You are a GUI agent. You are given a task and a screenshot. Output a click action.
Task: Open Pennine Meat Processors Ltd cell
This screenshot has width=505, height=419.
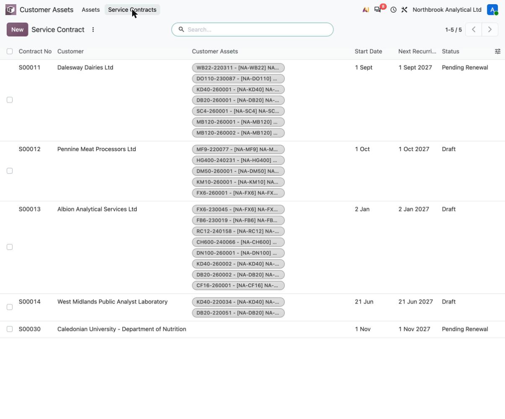(96, 149)
